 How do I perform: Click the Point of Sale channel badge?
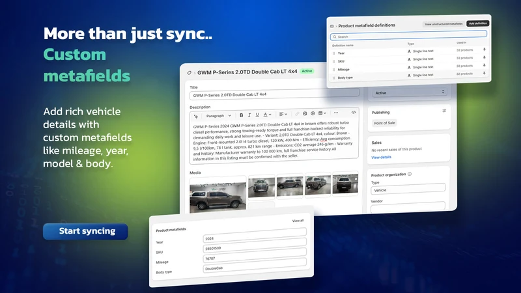coord(384,123)
